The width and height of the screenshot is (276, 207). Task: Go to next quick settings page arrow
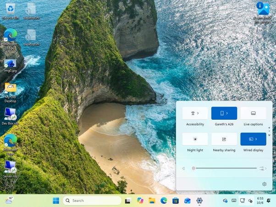point(269,135)
